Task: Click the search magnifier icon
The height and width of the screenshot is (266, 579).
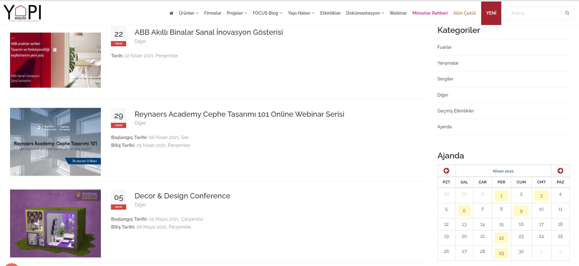Action: (567, 13)
